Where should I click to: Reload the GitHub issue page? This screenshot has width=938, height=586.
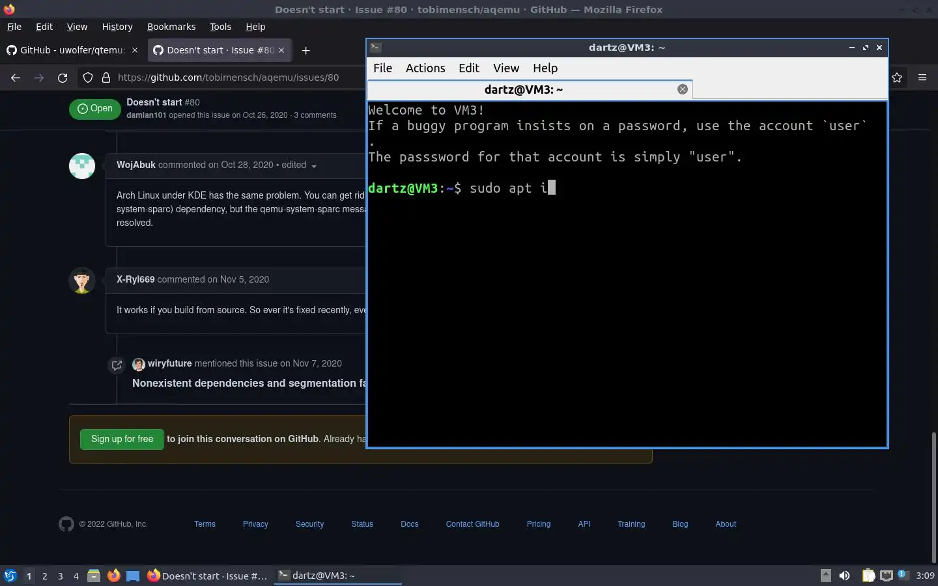pyautogui.click(x=63, y=77)
